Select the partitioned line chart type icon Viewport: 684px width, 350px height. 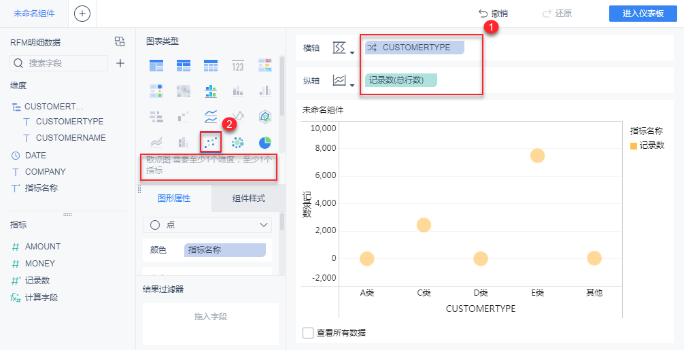[x=210, y=116]
